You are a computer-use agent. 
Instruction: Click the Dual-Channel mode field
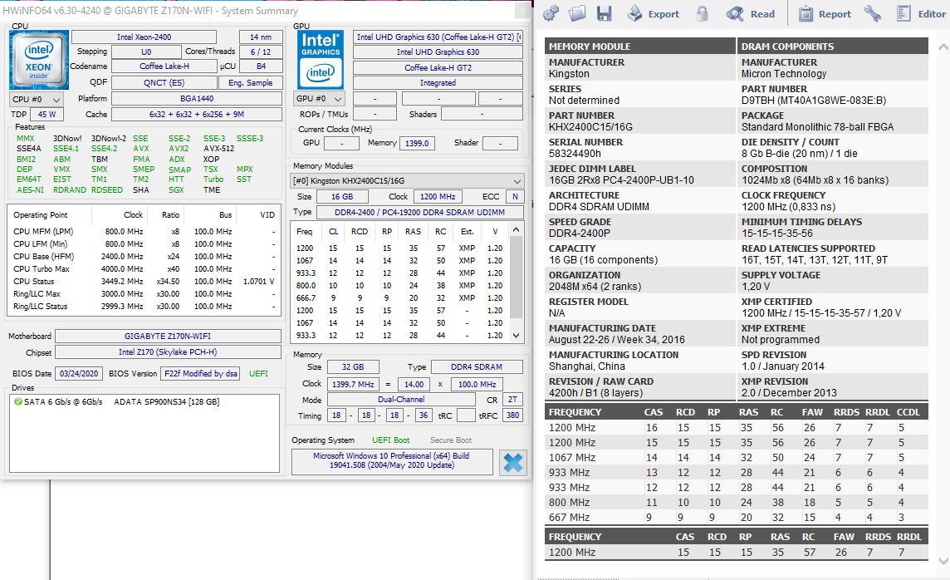click(401, 400)
